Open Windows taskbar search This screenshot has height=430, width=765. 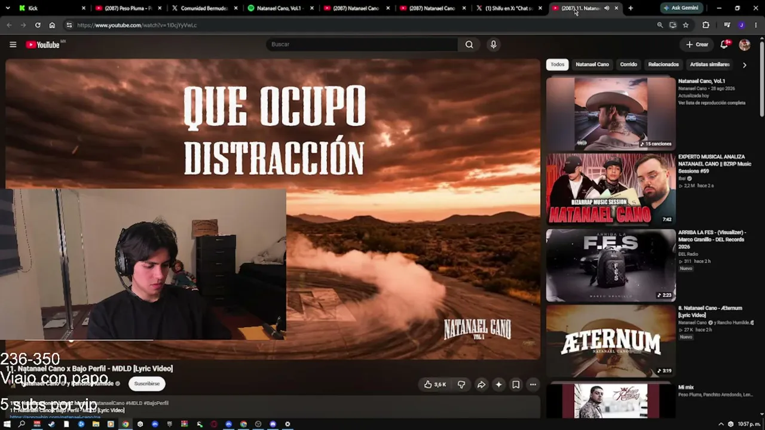tap(22, 424)
